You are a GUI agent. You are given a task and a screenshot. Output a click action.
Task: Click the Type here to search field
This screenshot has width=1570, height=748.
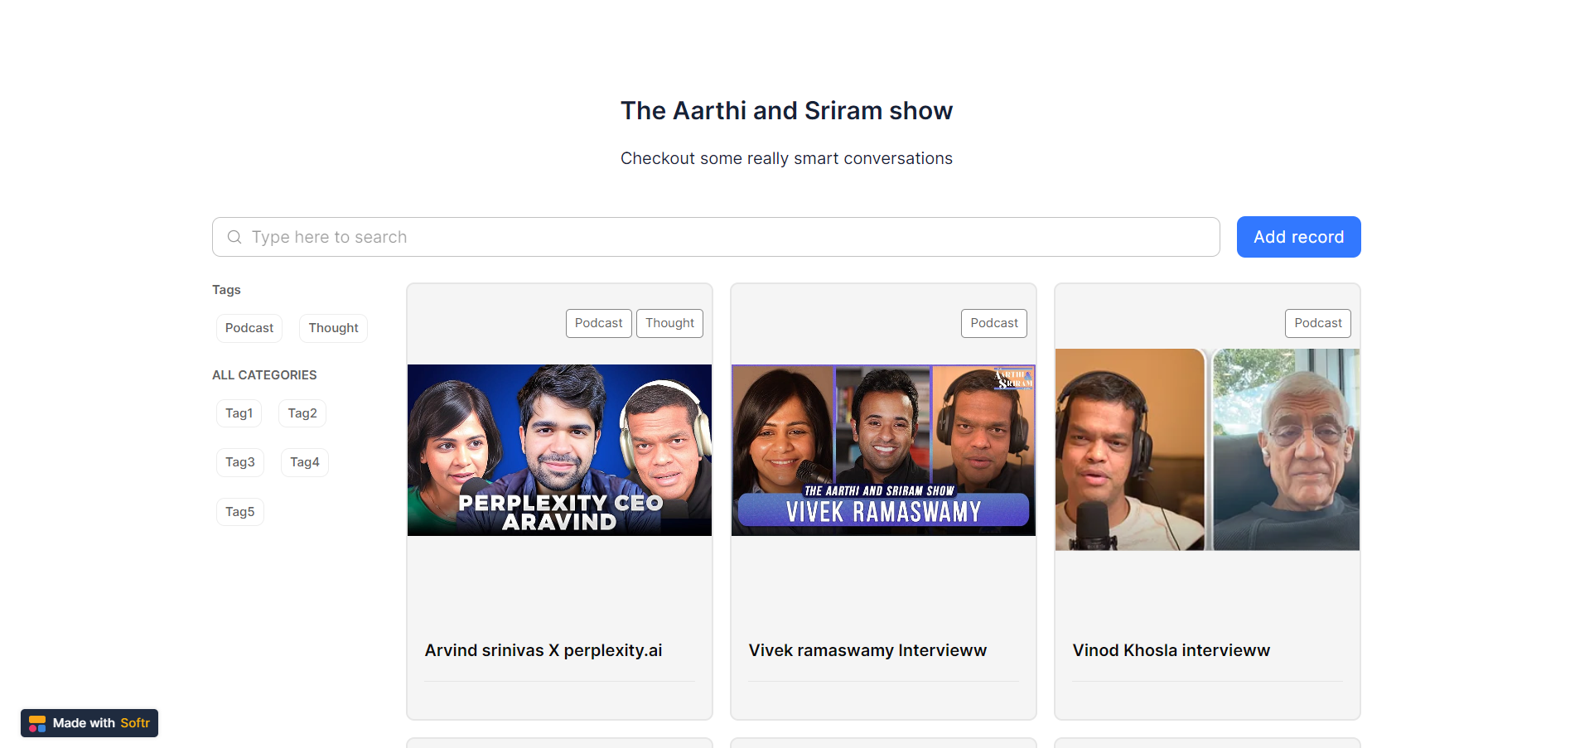[x=716, y=237]
